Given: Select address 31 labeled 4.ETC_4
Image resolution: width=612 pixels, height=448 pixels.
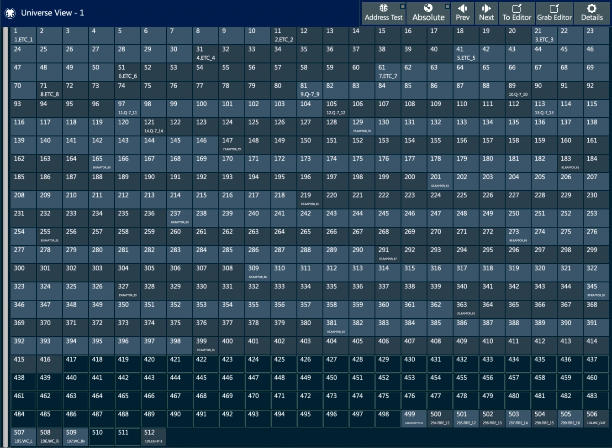Looking at the screenshot, I should tap(206, 54).
